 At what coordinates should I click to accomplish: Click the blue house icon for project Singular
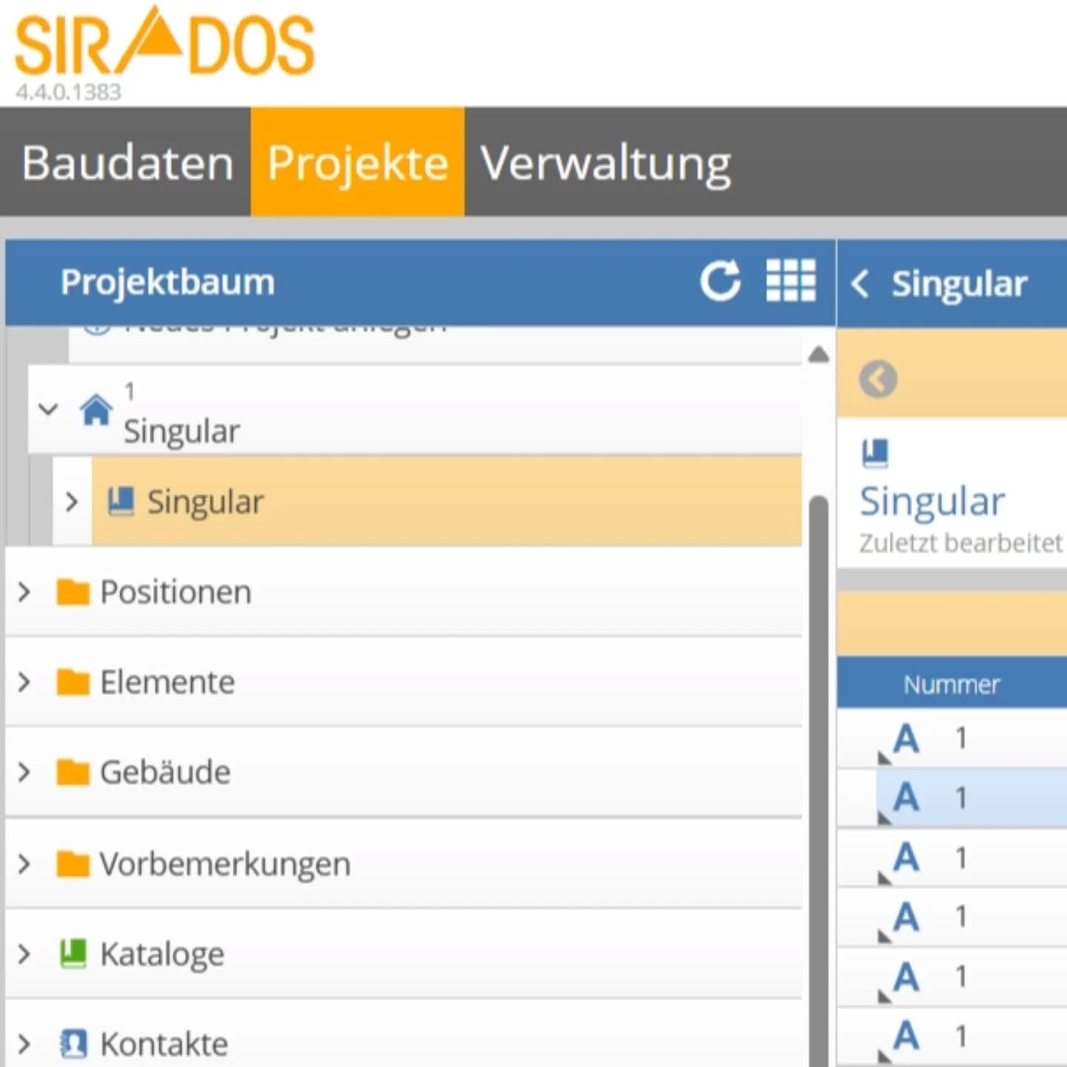(x=96, y=410)
